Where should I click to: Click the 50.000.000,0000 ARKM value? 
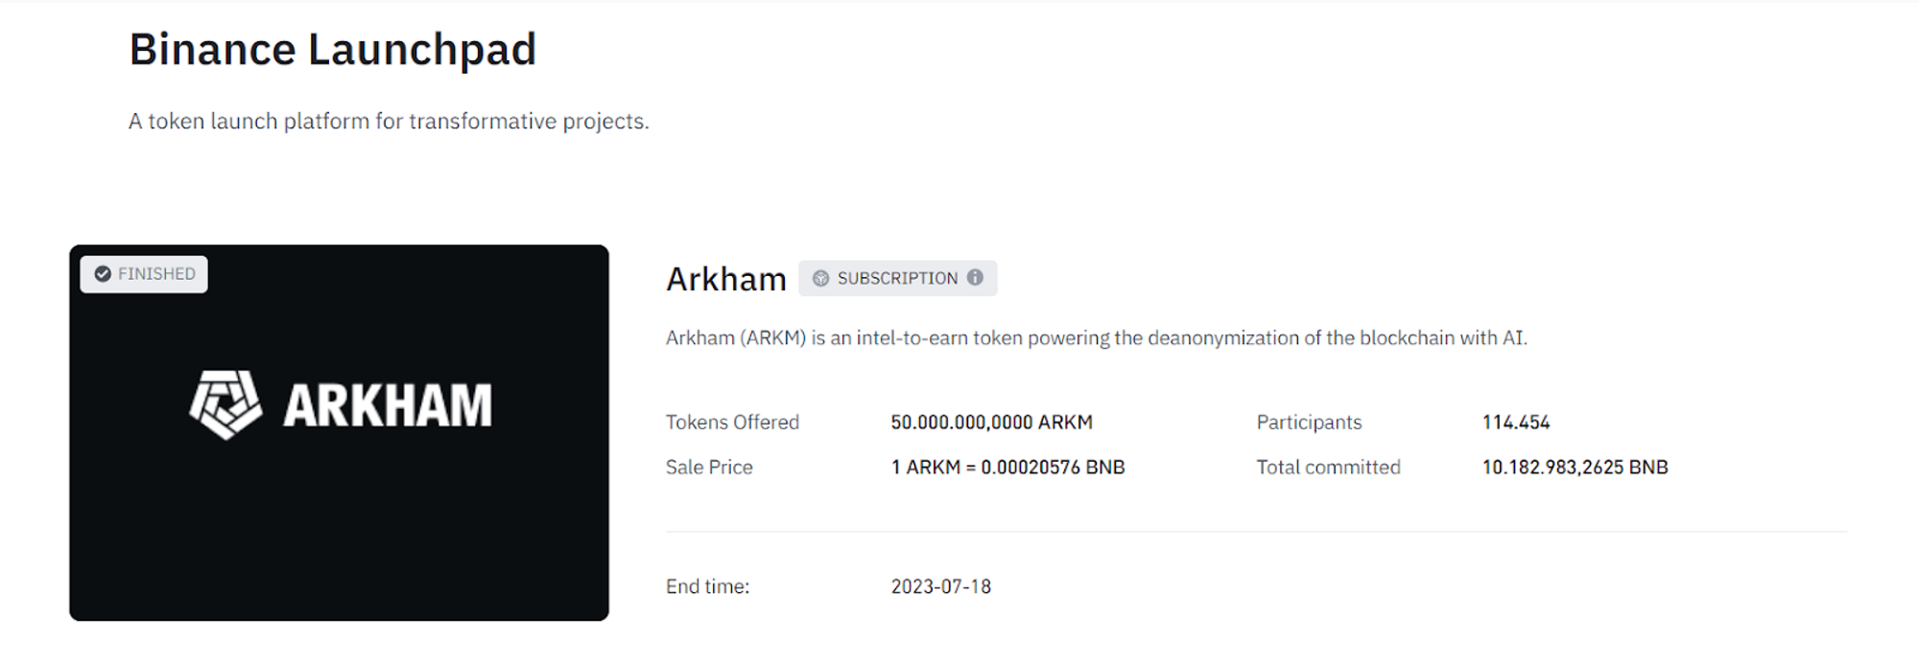coord(991,423)
